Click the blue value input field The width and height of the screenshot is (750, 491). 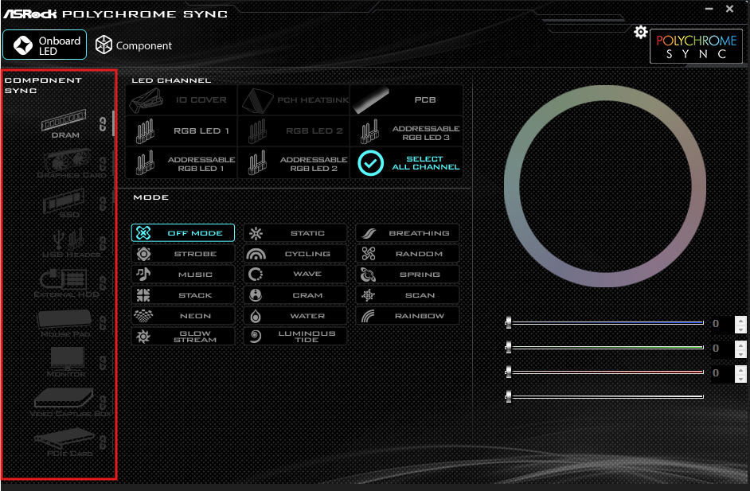coord(721,324)
